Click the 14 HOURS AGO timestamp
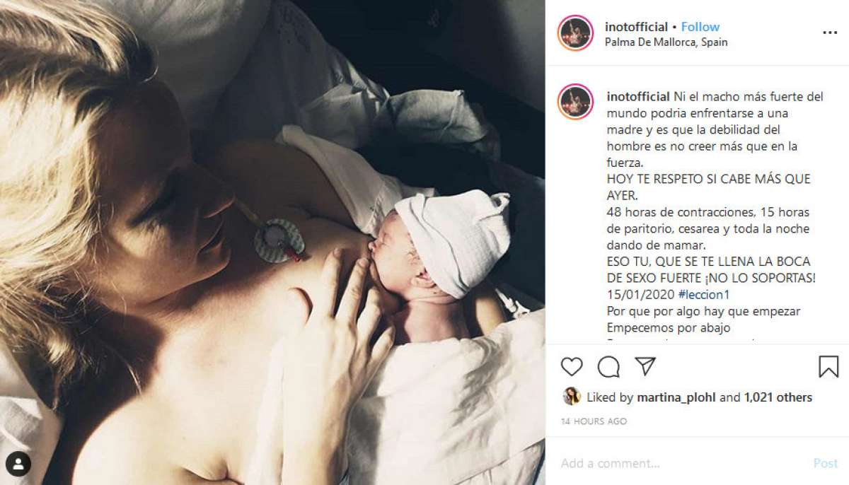The height and width of the screenshot is (485, 849). 594,421
